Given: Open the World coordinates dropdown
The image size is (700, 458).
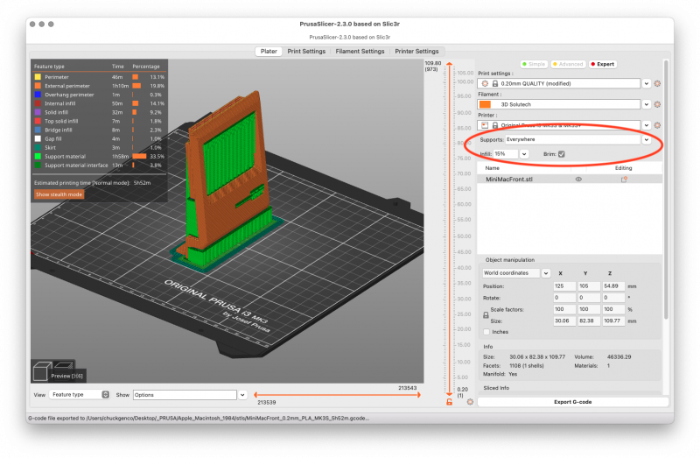Looking at the screenshot, I should pyautogui.click(x=546, y=273).
